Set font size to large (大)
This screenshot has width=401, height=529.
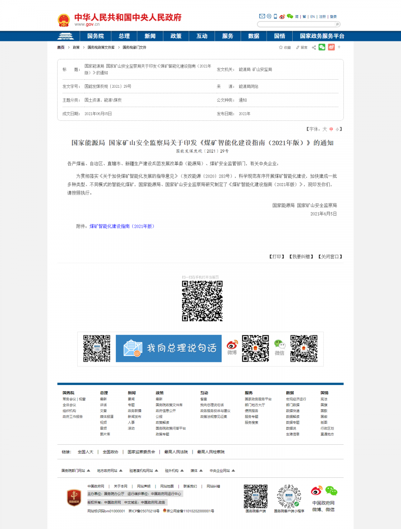point(324,129)
